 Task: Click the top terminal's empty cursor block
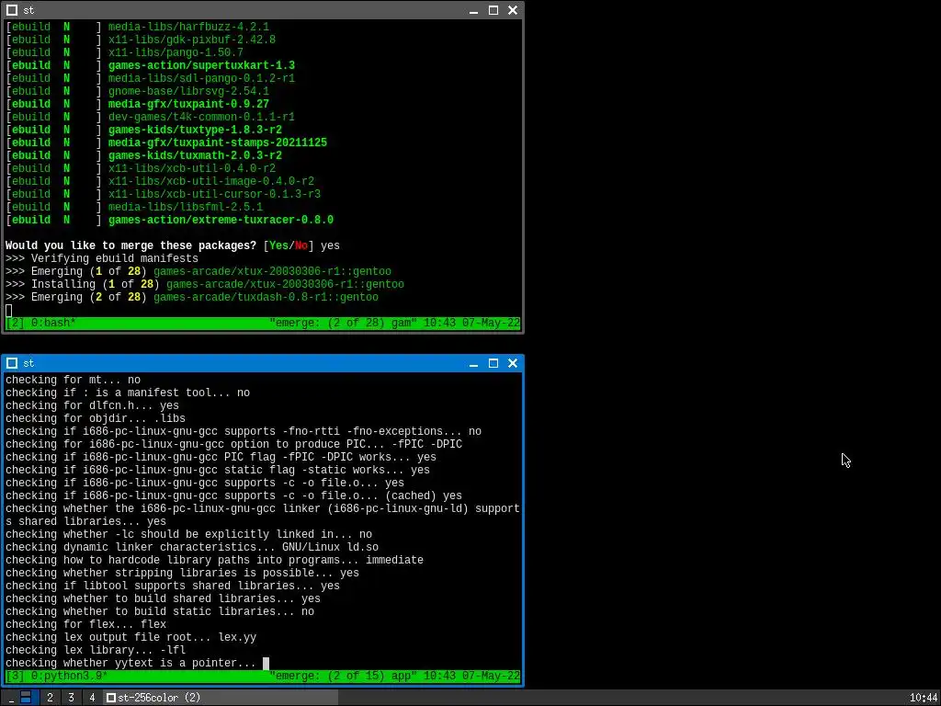8,311
